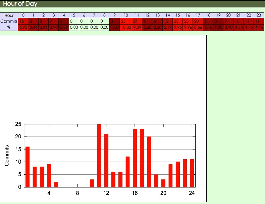
Task: Click the rotated 'Commits' y-axis title
Action: [7, 156]
